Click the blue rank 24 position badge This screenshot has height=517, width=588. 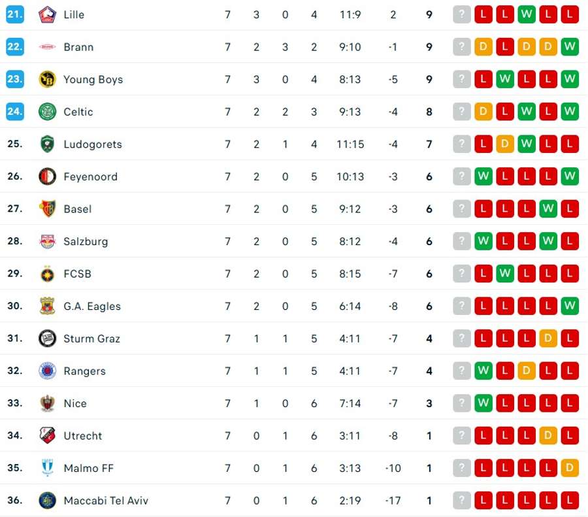15,112
